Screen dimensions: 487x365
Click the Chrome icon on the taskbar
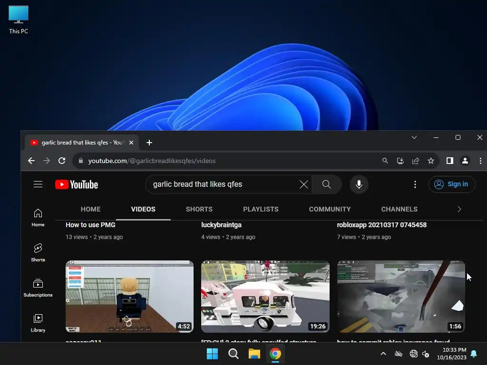coord(275,354)
